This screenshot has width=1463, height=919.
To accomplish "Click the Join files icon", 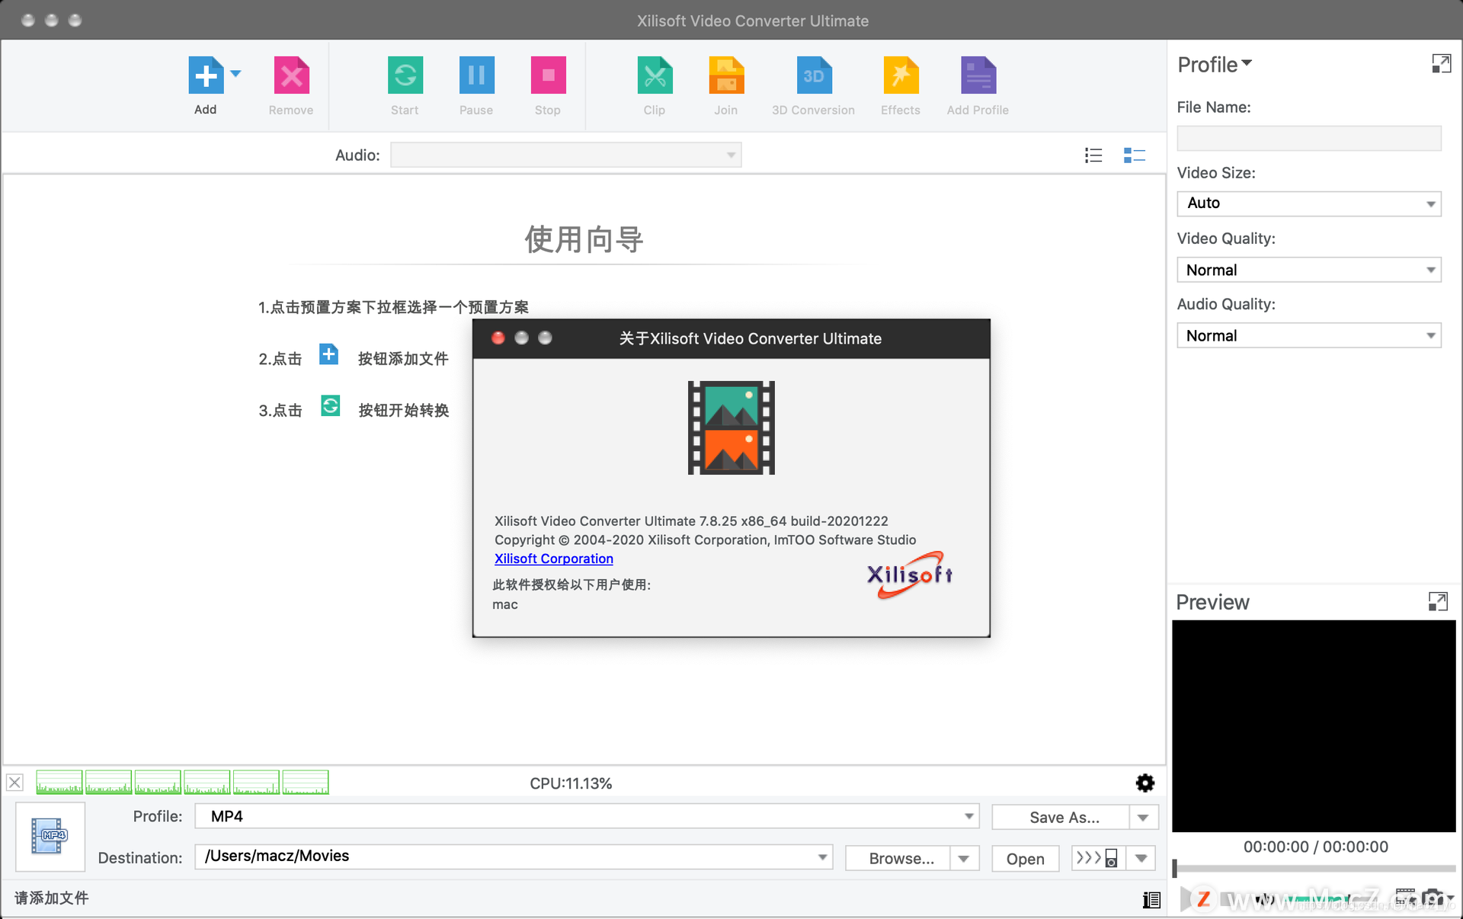I will [726, 75].
